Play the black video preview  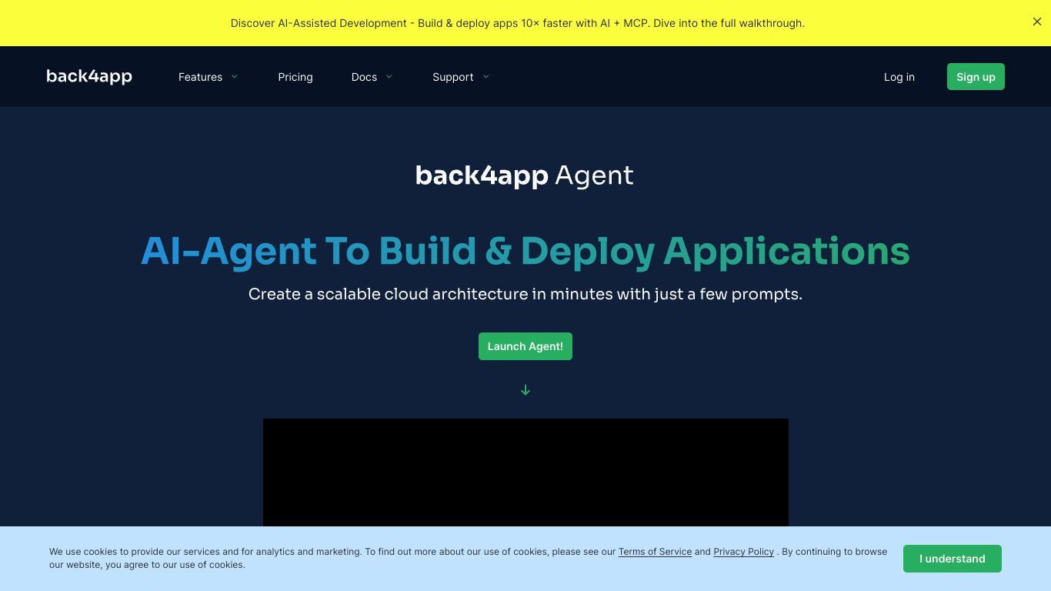click(525, 472)
